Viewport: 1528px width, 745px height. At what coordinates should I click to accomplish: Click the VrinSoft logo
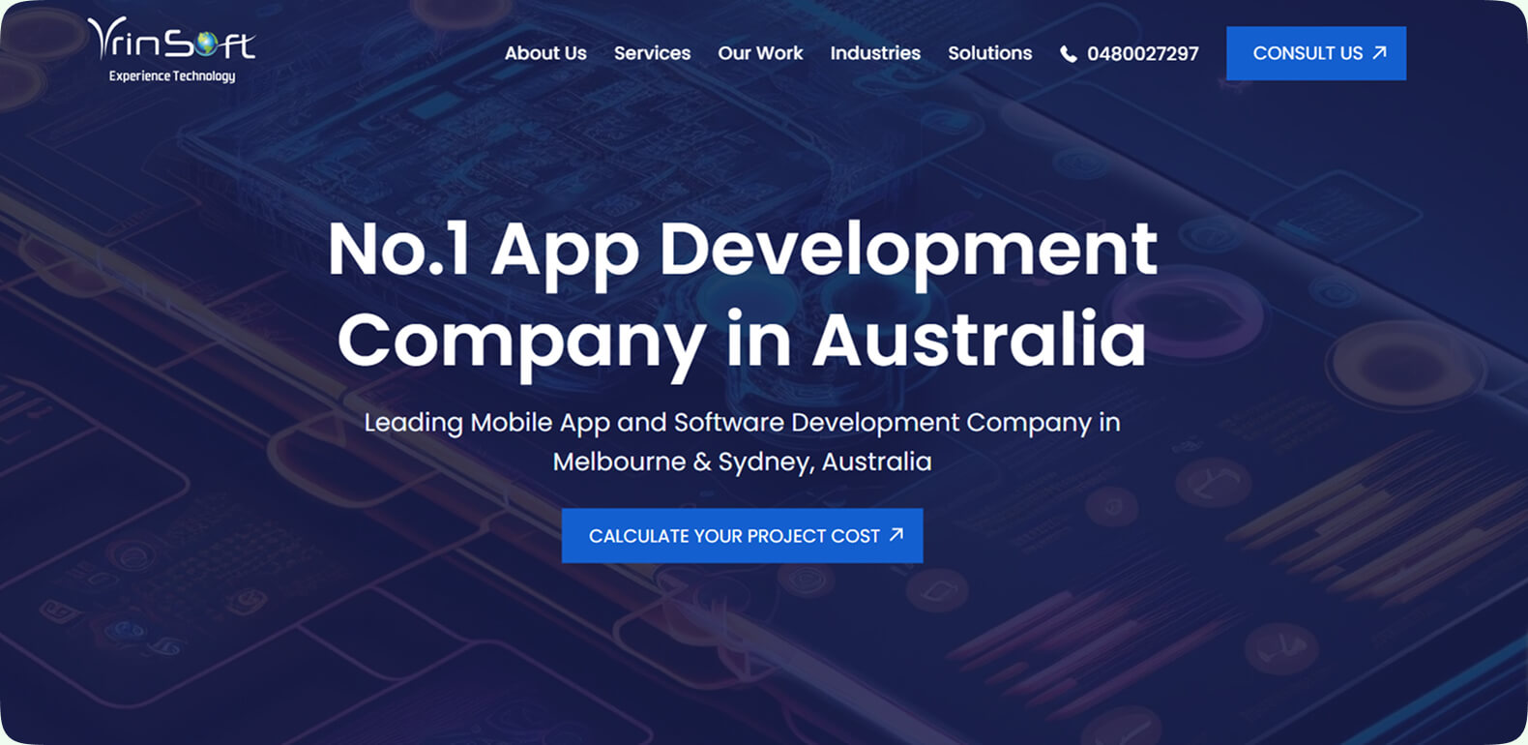pyautogui.click(x=171, y=49)
